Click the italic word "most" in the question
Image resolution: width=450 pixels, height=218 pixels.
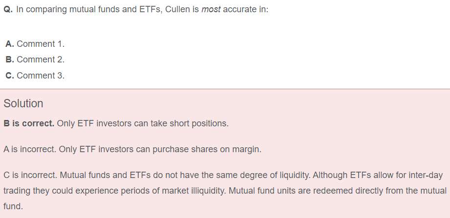click(211, 10)
